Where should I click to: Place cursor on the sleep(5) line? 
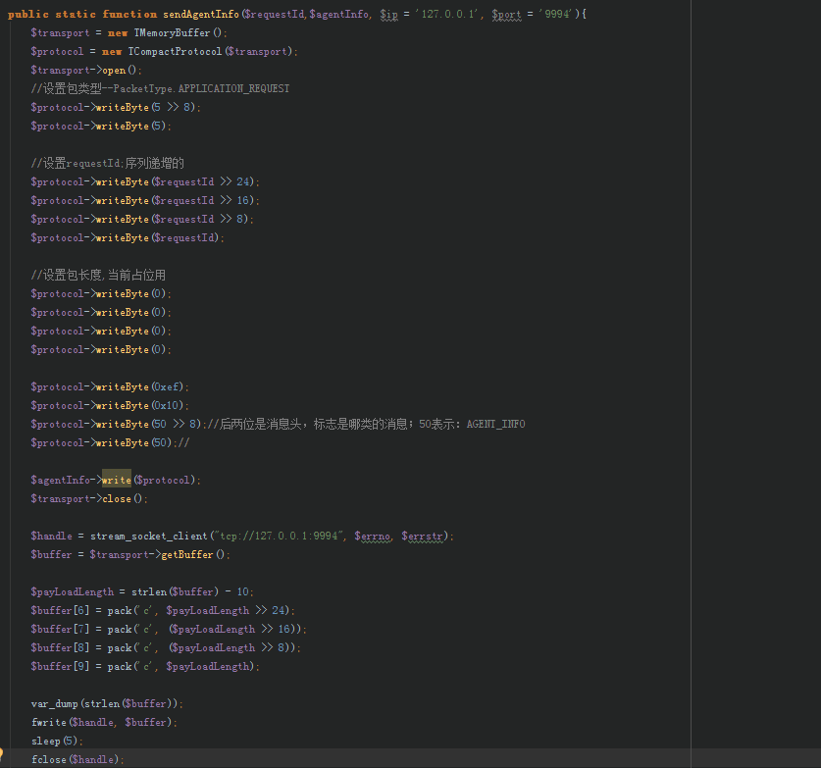[x=45, y=741]
